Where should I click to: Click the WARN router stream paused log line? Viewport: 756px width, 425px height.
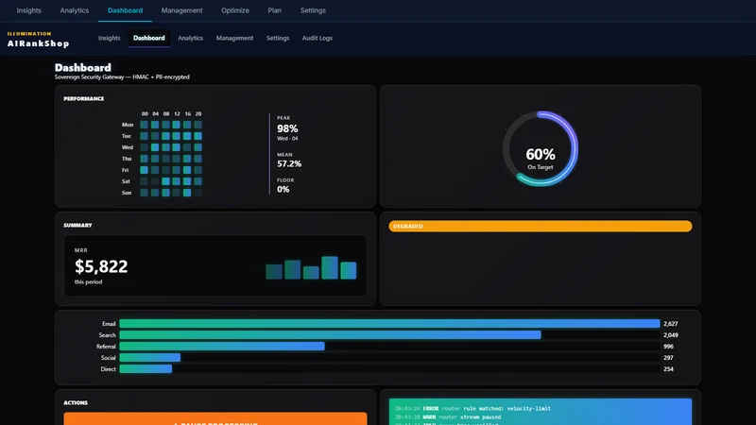coord(448,417)
